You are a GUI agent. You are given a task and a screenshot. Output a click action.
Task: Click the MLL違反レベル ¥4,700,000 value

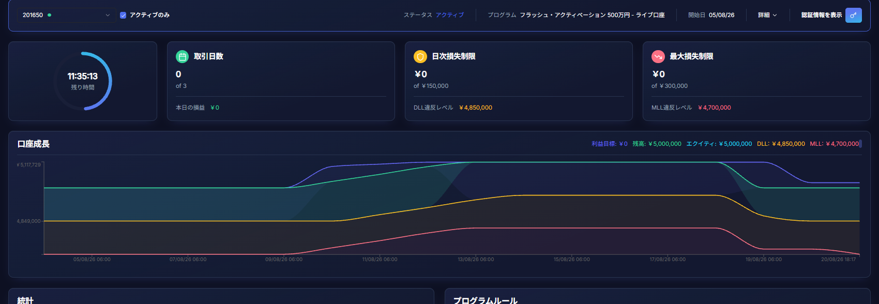point(714,108)
